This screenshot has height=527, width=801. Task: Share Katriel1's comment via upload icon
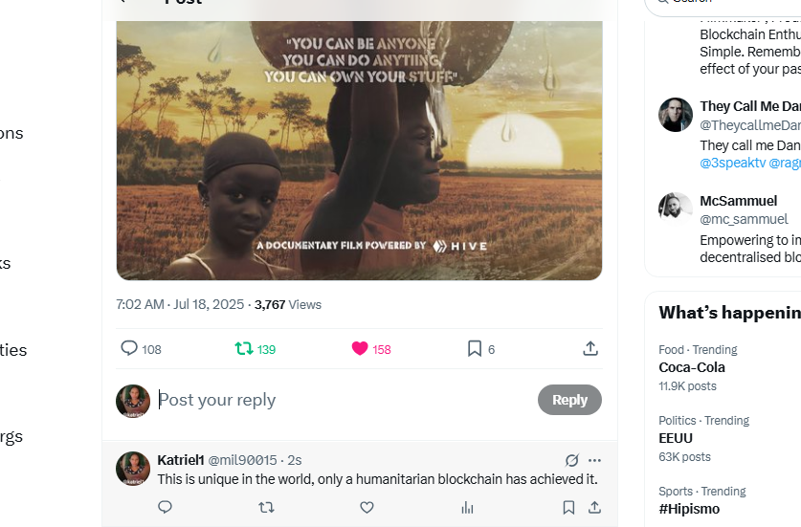coord(594,508)
